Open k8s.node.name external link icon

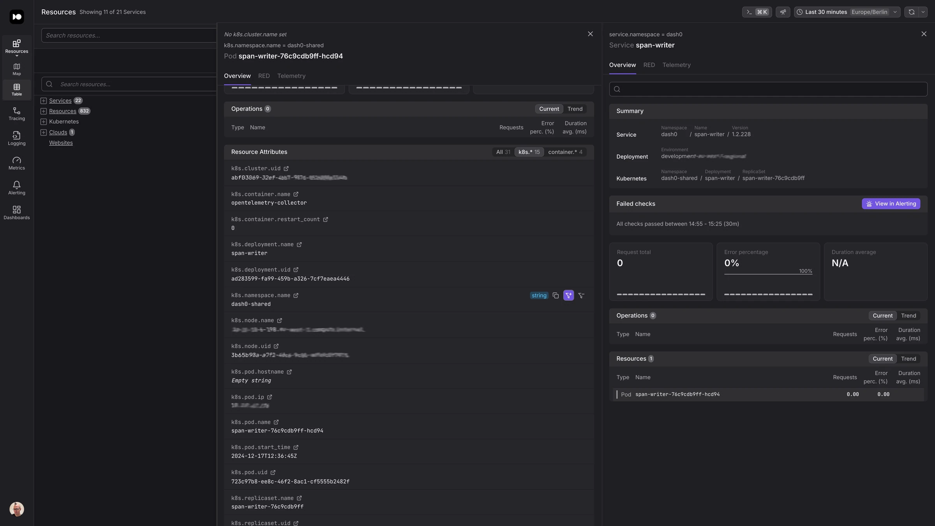pos(279,321)
